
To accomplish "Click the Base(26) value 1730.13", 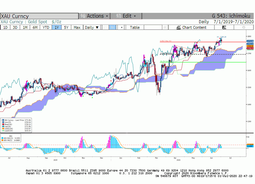I will point(28,124).
